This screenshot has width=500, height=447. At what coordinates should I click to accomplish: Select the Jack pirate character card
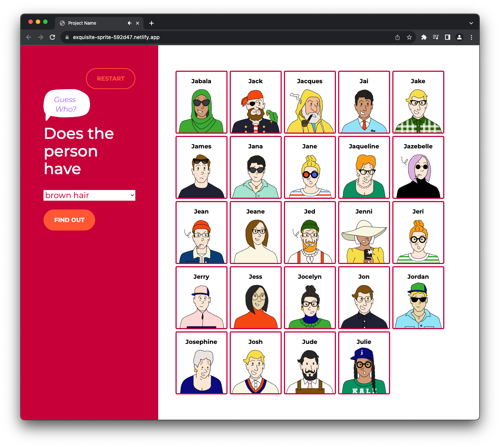point(256,102)
